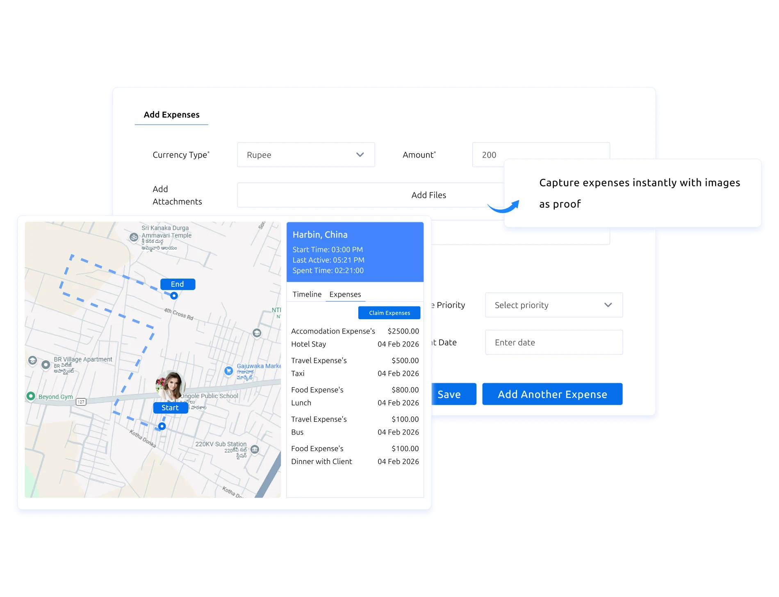Screen dimensions: 779x597
Task: Click the BR Village Apartment map icon
Action: pos(45,365)
